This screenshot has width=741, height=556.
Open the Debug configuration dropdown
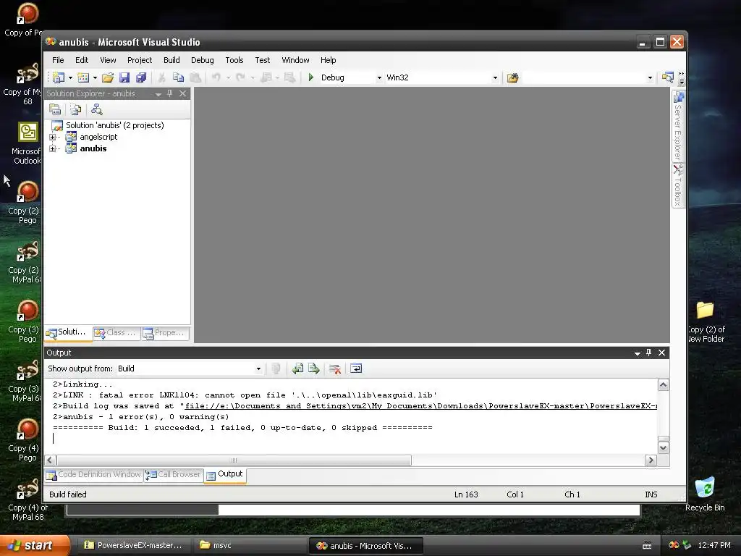tap(379, 77)
